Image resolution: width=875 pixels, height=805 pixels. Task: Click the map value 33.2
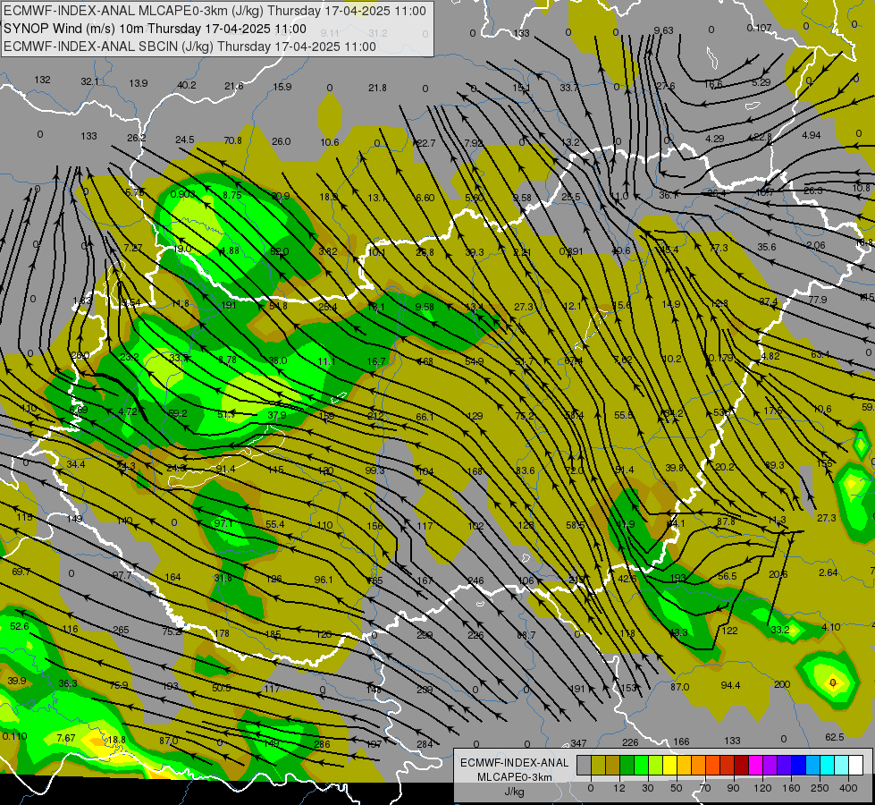[780, 630]
